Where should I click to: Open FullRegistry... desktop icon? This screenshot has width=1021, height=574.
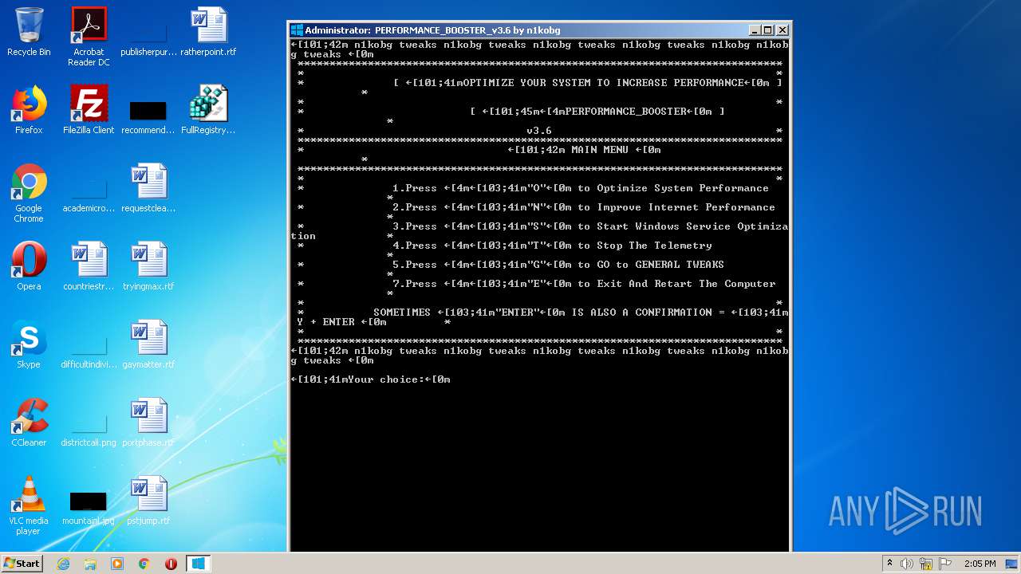click(x=208, y=110)
